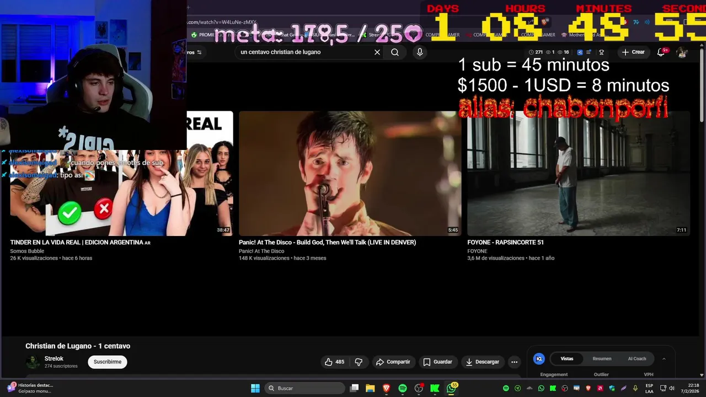Screen dimensions: 706x397
Task: Collapse the vidIQ panel chevron
Action: click(664, 358)
